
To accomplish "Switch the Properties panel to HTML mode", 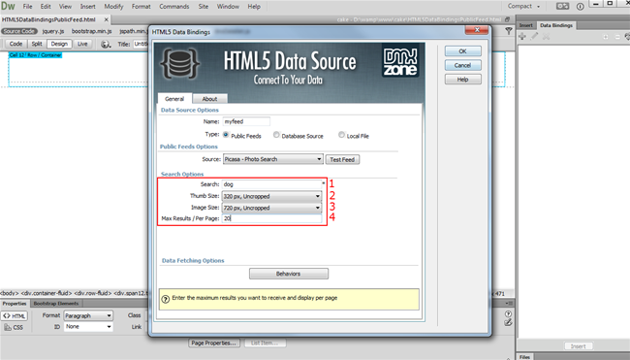I will click(15, 315).
